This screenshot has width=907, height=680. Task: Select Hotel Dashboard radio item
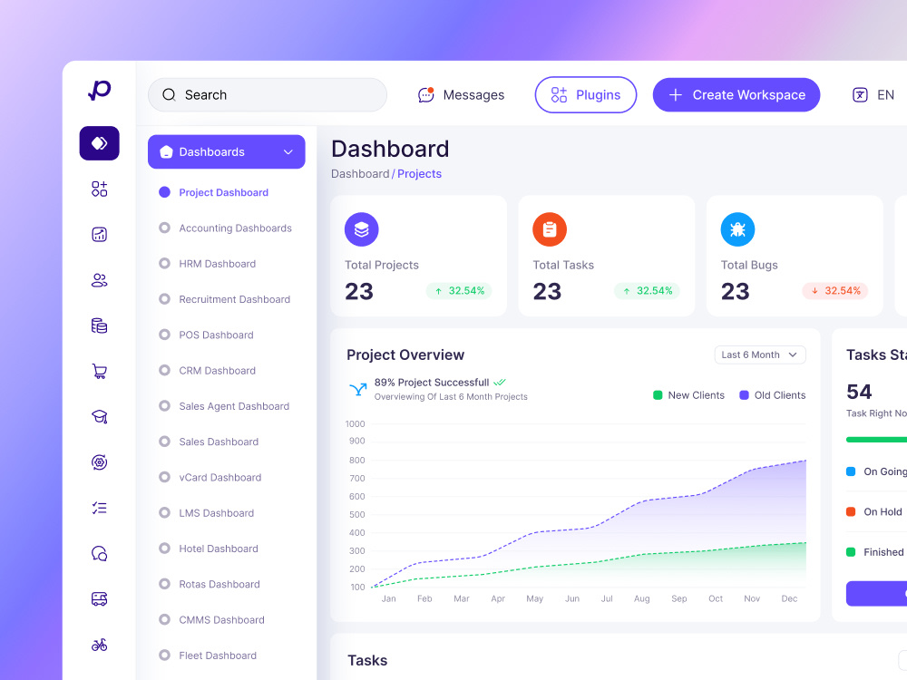pyautogui.click(x=165, y=549)
